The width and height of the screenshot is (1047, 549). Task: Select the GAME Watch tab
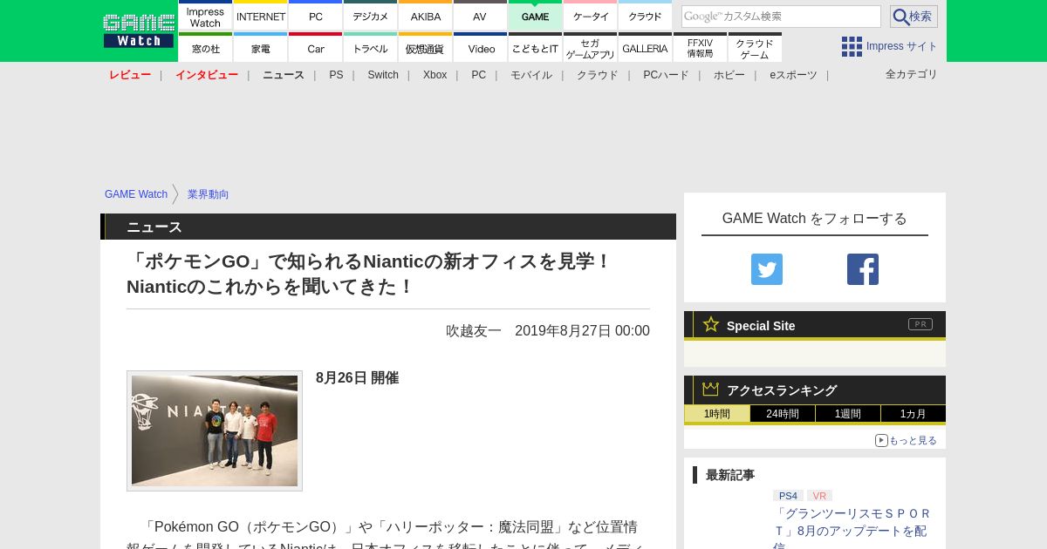coord(535,16)
